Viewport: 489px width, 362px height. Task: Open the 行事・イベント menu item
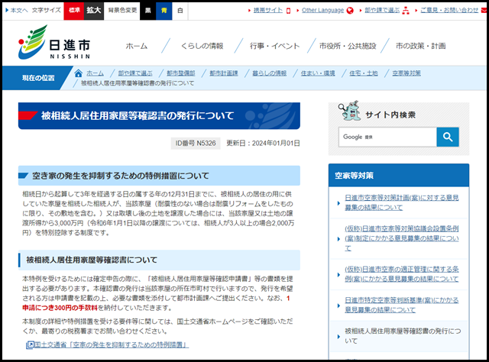(275, 46)
